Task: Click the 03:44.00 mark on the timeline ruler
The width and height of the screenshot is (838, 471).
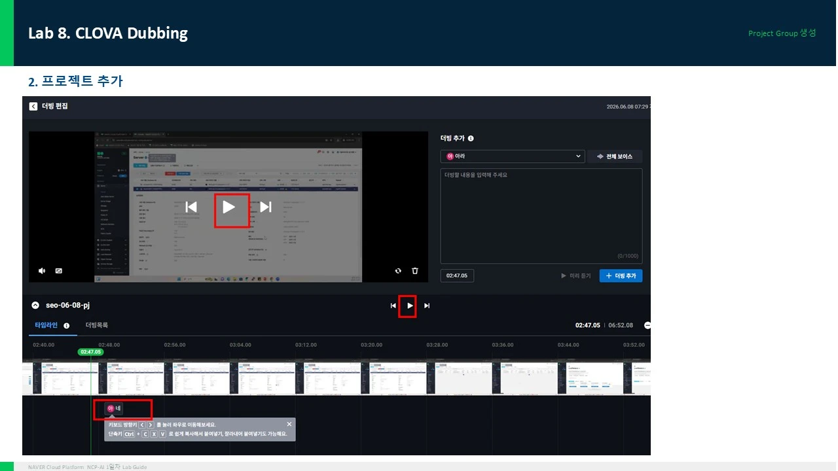Action: click(x=568, y=345)
